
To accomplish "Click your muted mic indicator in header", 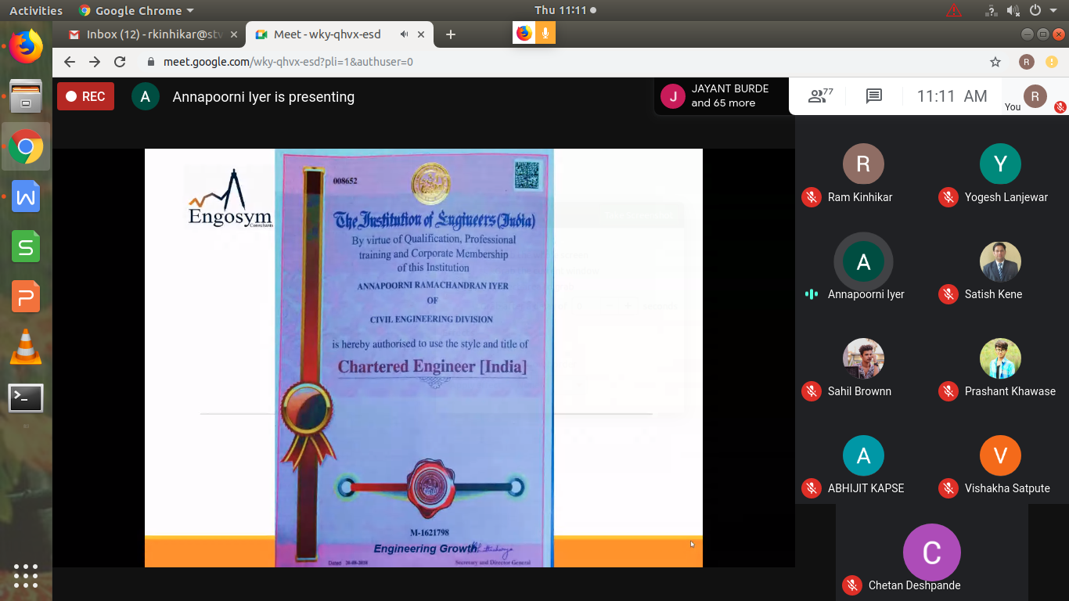I will click(x=1060, y=107).
